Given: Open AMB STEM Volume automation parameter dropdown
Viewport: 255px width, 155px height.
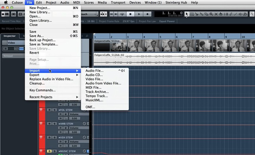Looking at the screenshot, I should [79, 128].
